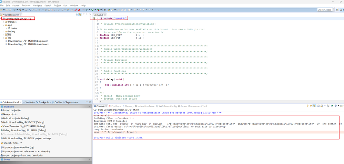Image resolution: width=344 pixels, height=164 pixels.
Task: Toggle Scroll Lock icon in Console toolbar
Action: 322,106
